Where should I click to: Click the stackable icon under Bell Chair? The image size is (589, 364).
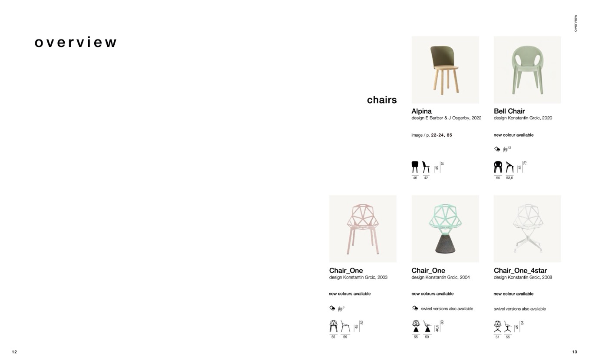pyautogui.click(x=505, y=150)
